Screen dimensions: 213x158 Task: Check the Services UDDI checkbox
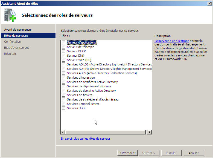pos(64,108)
